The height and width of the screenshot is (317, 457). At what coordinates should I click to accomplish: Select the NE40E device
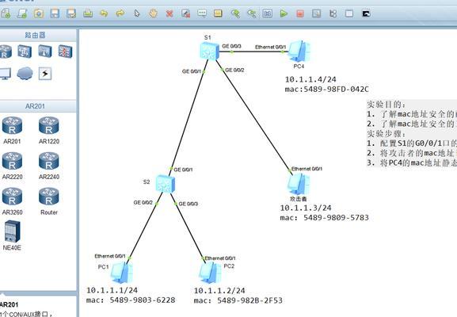click(12, 235)
